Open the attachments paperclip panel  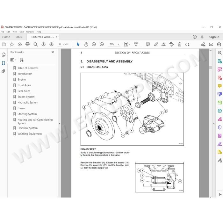tap(4, 71)
